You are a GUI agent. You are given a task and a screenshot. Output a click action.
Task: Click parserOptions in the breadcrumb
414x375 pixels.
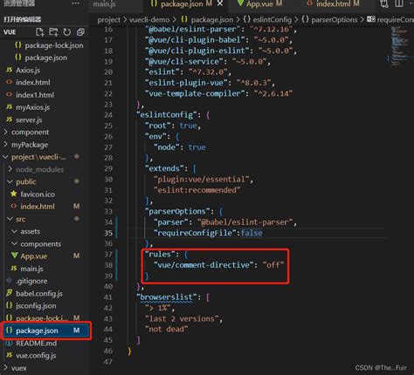click(x=335, y=20)
